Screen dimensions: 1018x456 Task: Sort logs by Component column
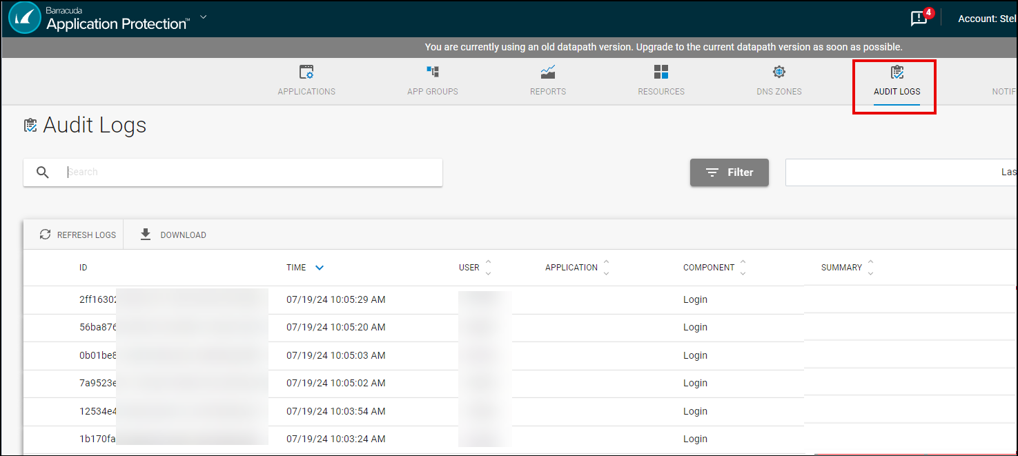[x=743, y=268]
